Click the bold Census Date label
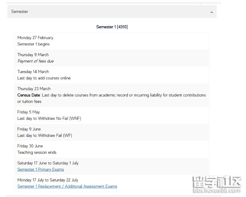The height and width of the screenshot is (197, 246). [29, 95]
